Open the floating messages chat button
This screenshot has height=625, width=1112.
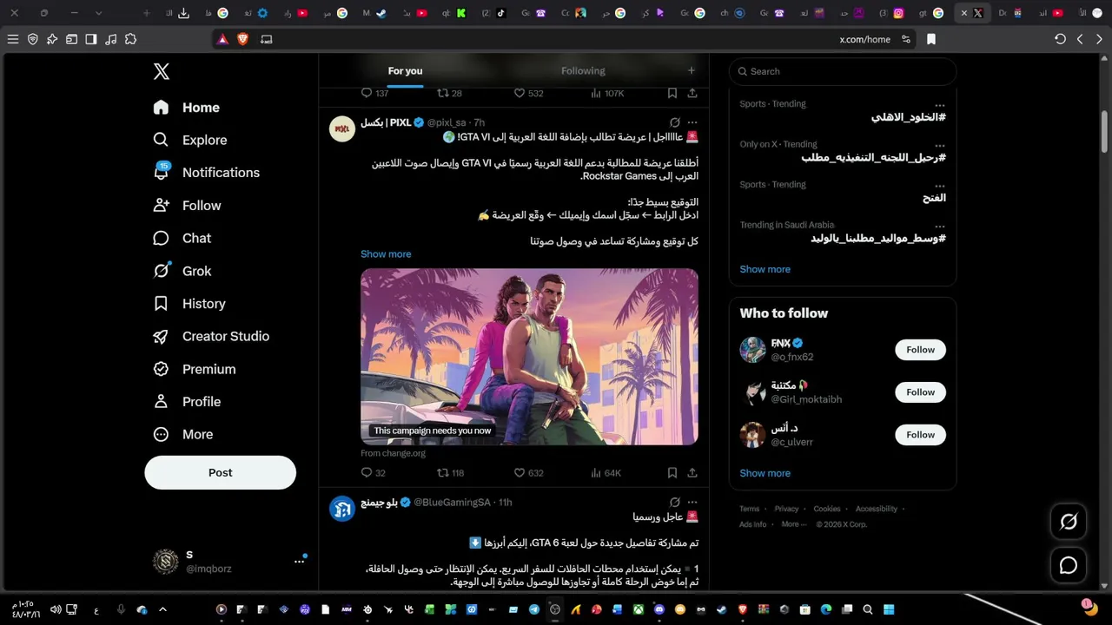(x=1069, y=565)
